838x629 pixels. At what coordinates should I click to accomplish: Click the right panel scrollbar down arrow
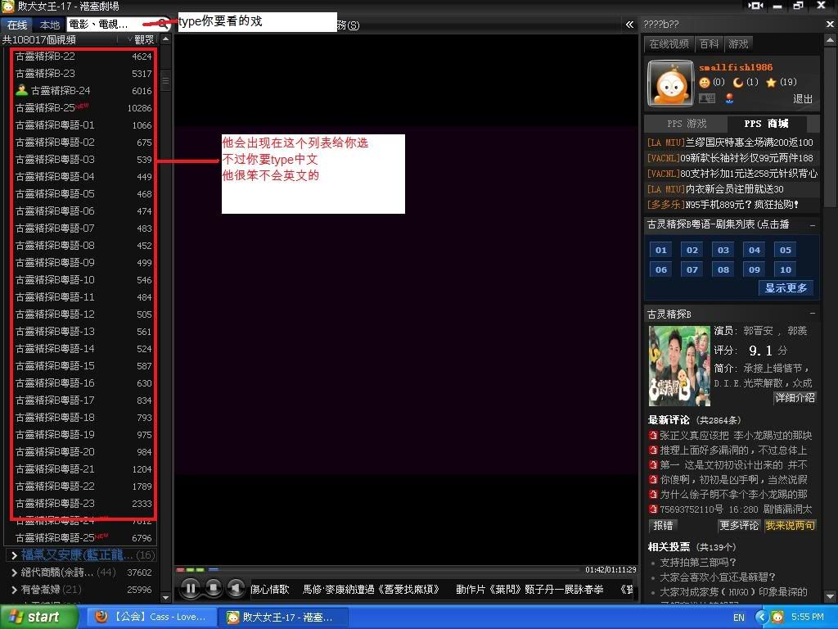[x=830, y=596]
